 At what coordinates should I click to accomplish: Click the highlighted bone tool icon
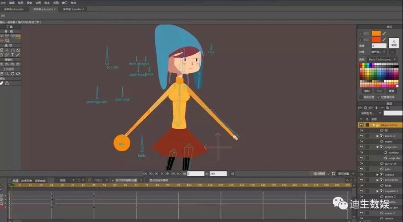pyautogui.click(x=18, y=36)
